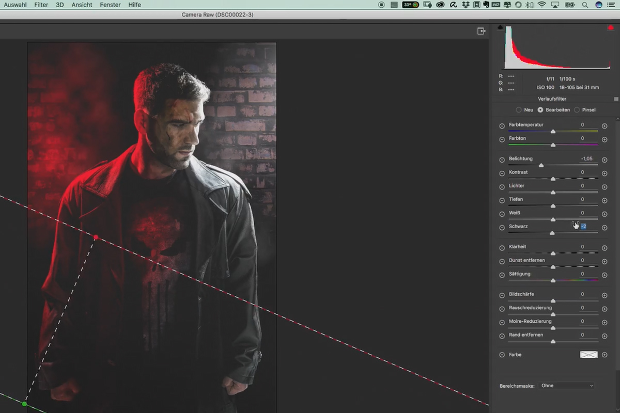
Task: Toggle the shadow clipping warning above the histogram
Action: click(x=500, y=27)
